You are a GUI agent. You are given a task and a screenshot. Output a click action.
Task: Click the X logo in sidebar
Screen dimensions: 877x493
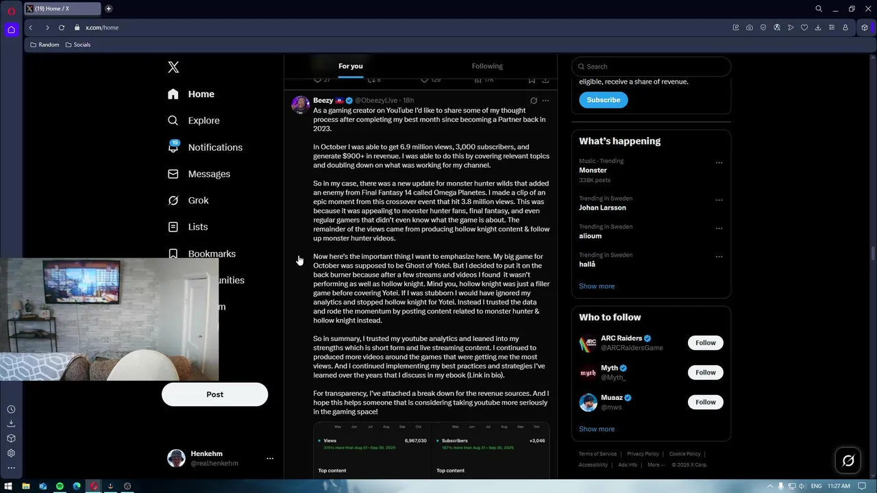[173, 67]
